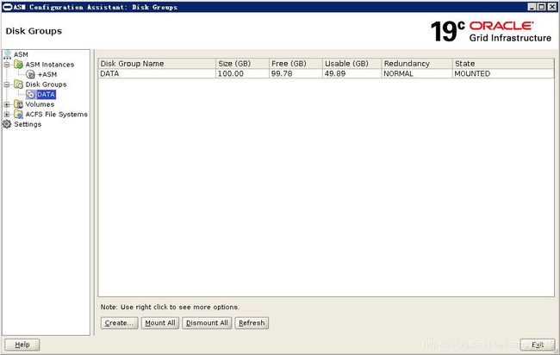Collapse the ASM Instances tree node
The image size is (560, 355).
coord(7,65)
